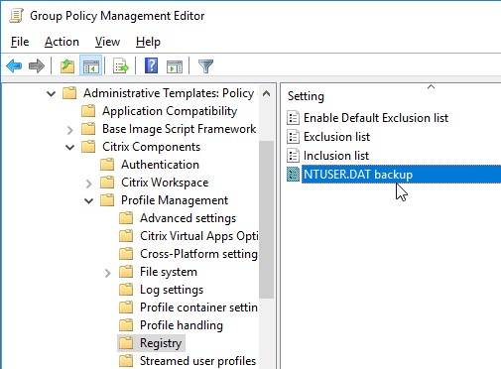
Task: Click the Filter funnel toolbar icon
Action: (205, 66)
